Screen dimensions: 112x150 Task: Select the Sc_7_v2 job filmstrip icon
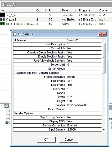click(x=2, y=15)
